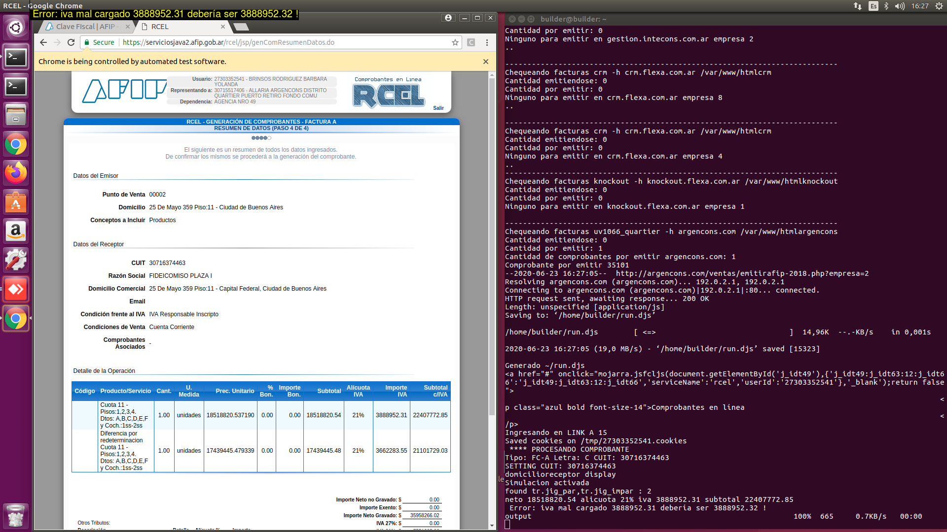This screenshot has width=947, height=532.
Task: Open the Files manager from the dock
Action: pos(16,115)
